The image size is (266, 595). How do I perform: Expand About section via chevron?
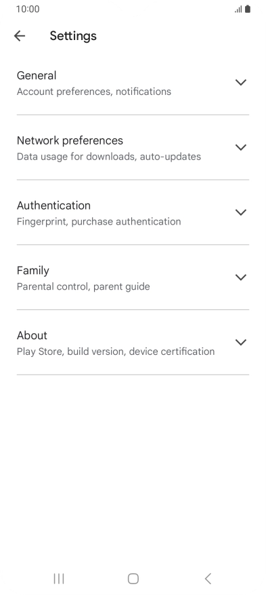(241, 342)
